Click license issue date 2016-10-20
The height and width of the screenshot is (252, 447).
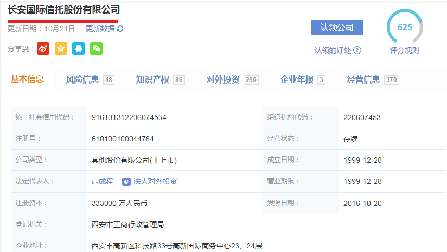[363, 203]
